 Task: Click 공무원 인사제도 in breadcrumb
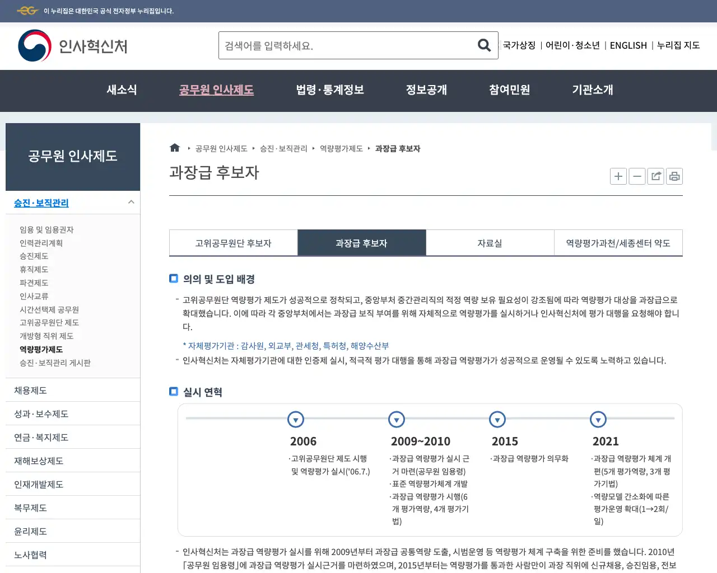point(221,148)
